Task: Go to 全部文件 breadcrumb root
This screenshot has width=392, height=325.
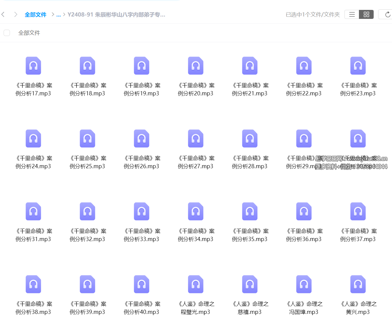Action: pos(35,15)
